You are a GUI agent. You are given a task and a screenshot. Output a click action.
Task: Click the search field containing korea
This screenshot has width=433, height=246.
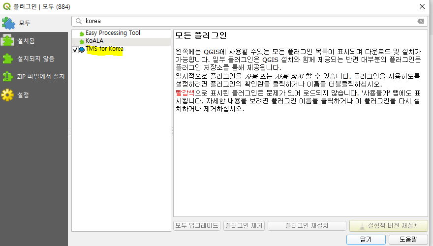click(249, 21)
